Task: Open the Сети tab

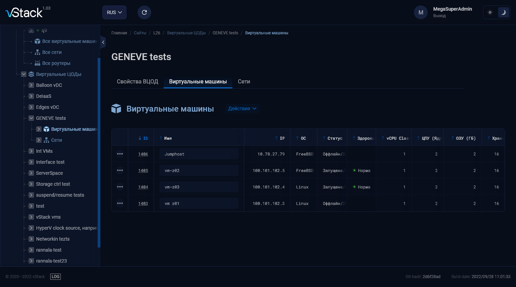Action: (244, 82)
